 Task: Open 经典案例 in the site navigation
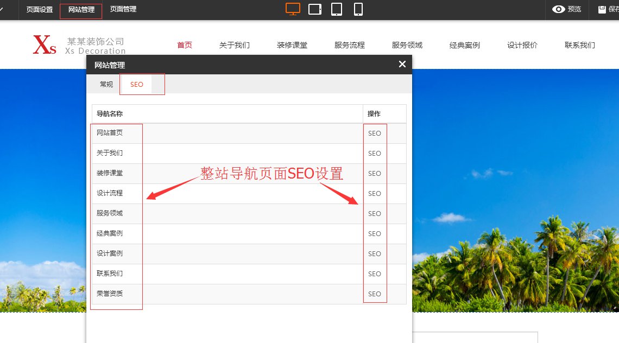464,45
